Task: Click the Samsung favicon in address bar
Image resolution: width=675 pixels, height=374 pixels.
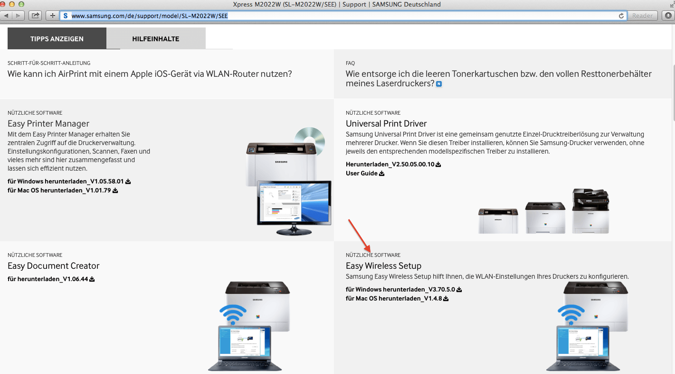Action: tap(66, 16)
